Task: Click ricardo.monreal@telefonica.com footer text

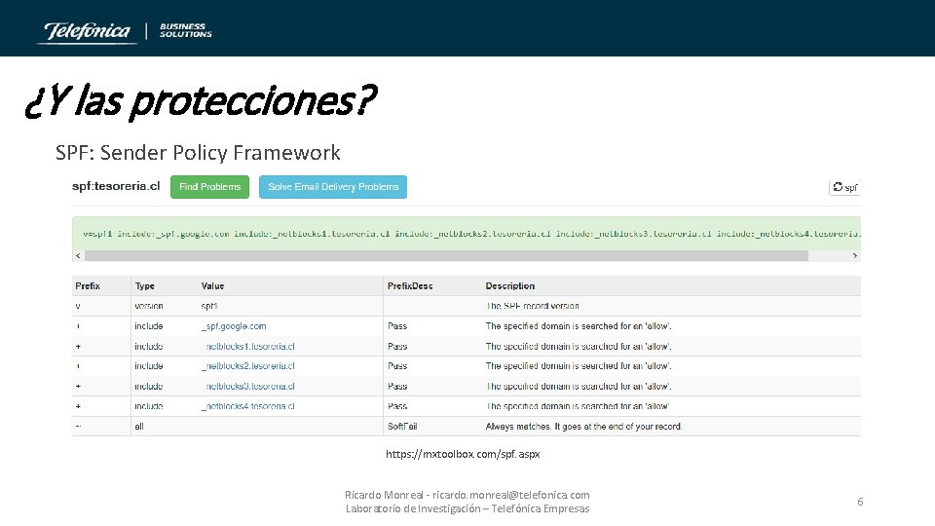Action: [x=511, y=495]
